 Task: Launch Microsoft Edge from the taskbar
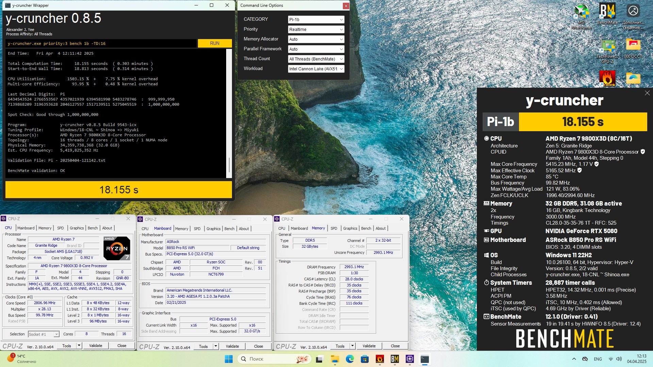tap(350, 359)
